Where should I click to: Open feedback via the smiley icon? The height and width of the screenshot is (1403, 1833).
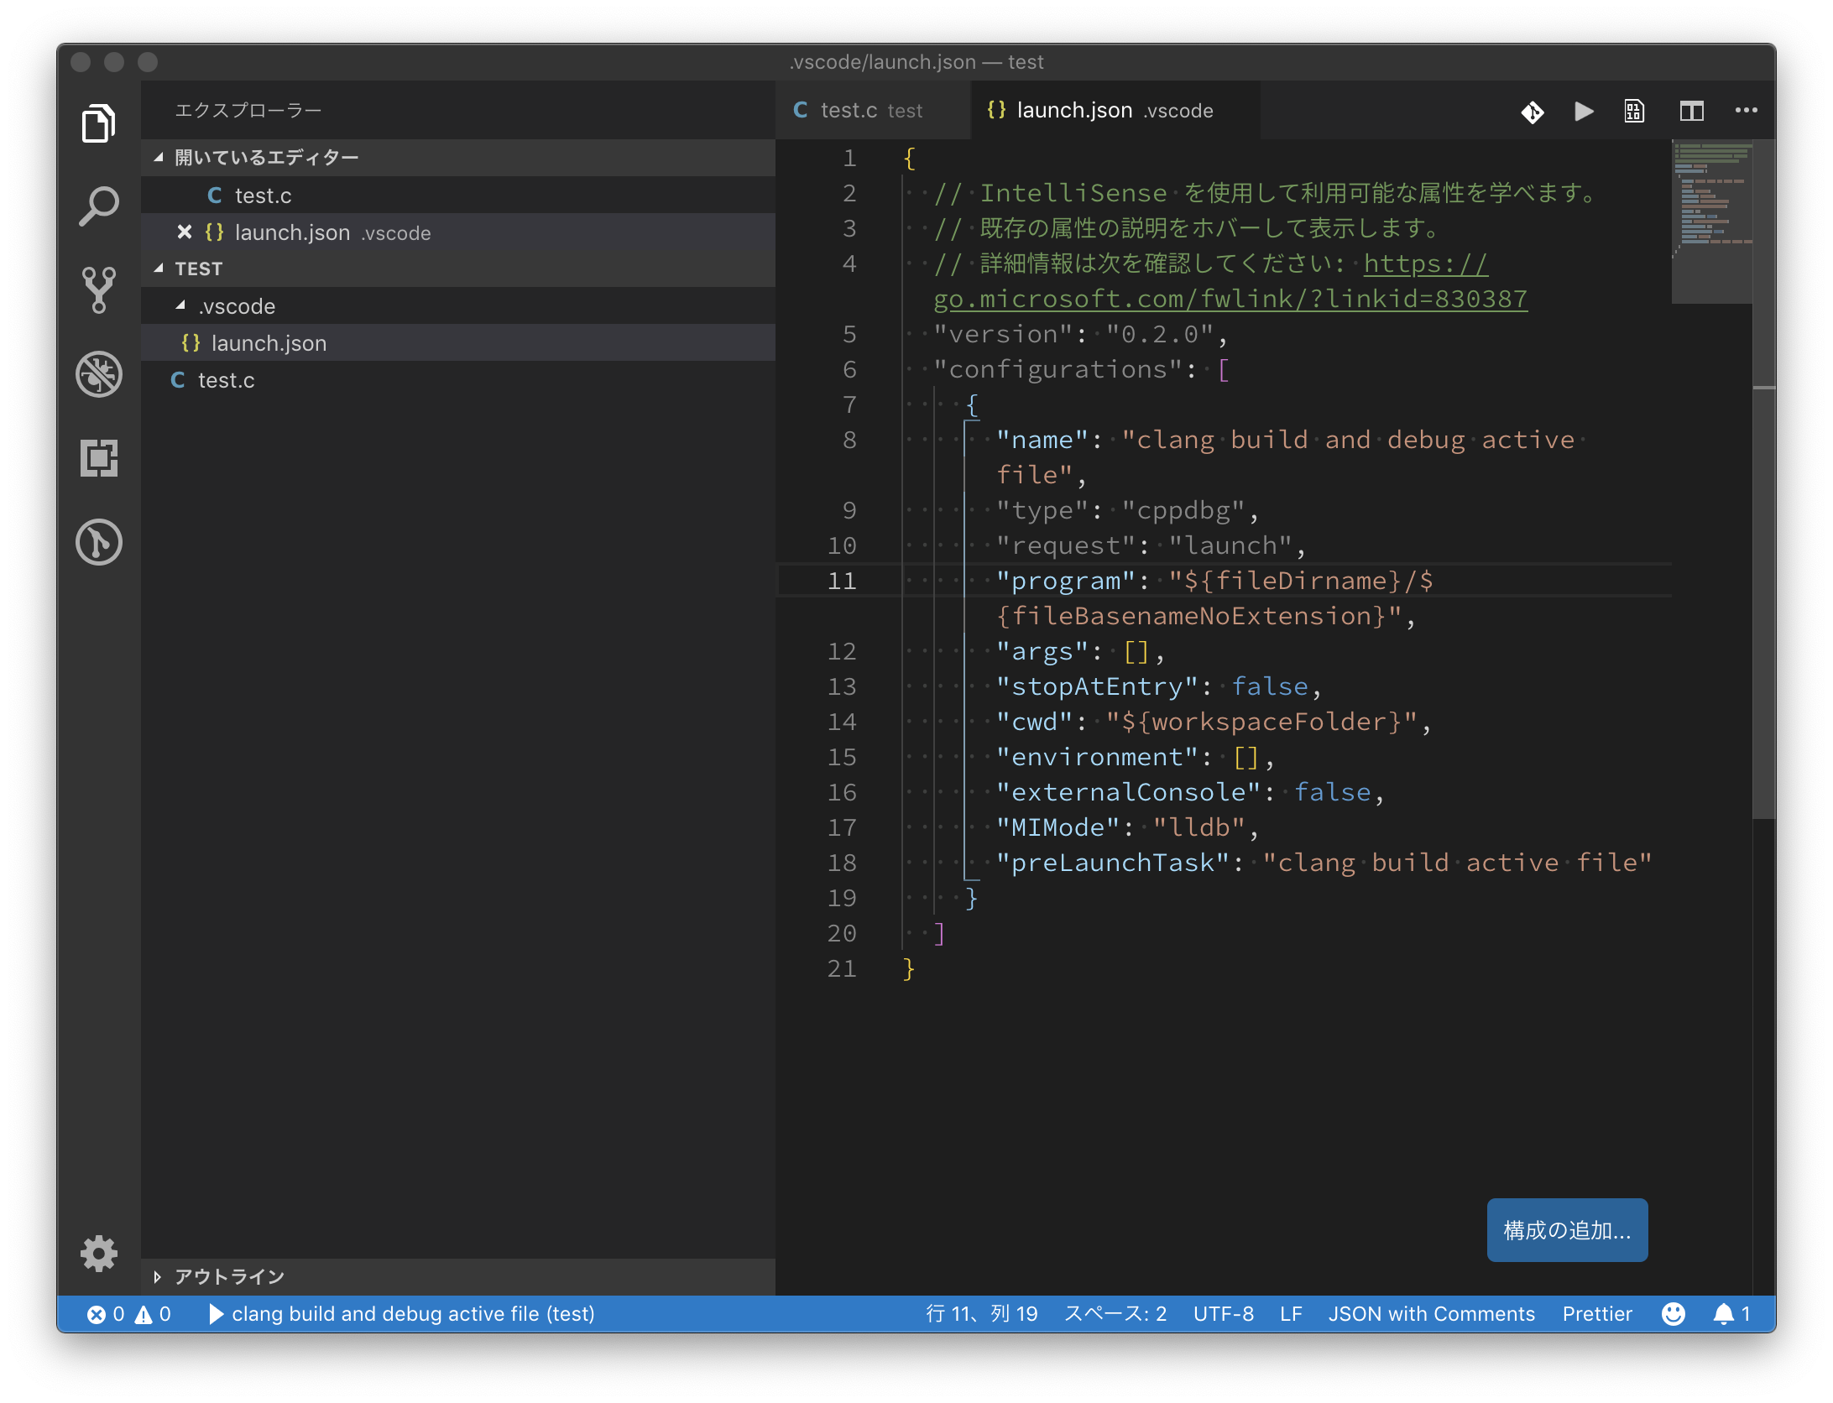pyautogui.click(x=1674, y=1313)
